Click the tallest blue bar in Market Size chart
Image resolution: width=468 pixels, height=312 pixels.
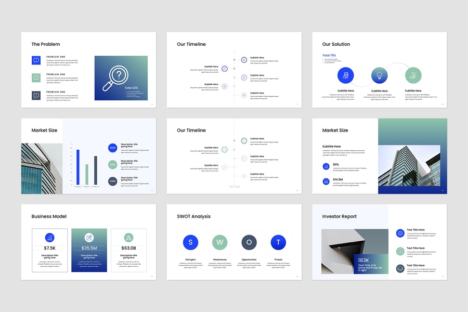click(x=78, y=167)
